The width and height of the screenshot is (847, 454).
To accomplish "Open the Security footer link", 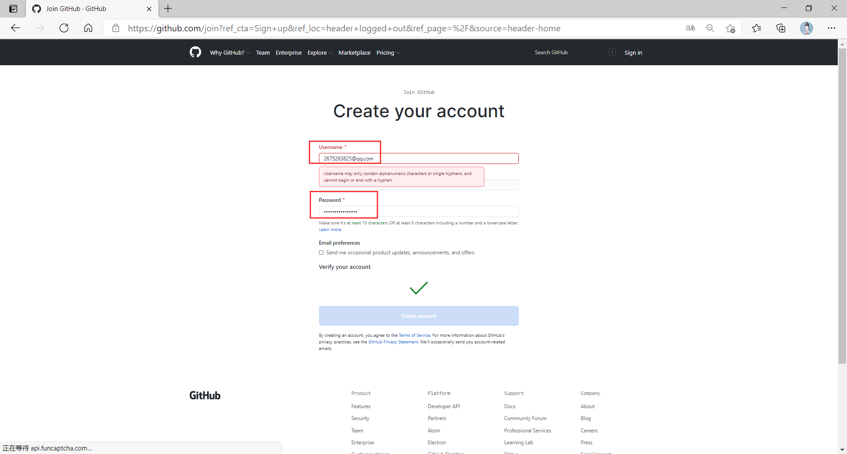I will pos(360,418).
